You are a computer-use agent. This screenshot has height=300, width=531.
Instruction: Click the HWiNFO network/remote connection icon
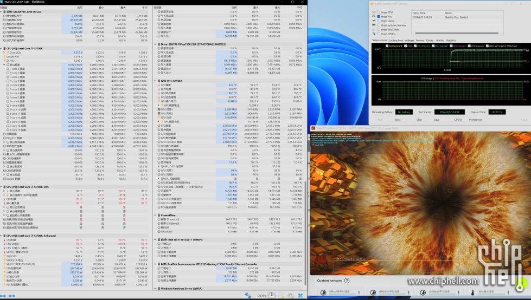click(x=248, y=296)
